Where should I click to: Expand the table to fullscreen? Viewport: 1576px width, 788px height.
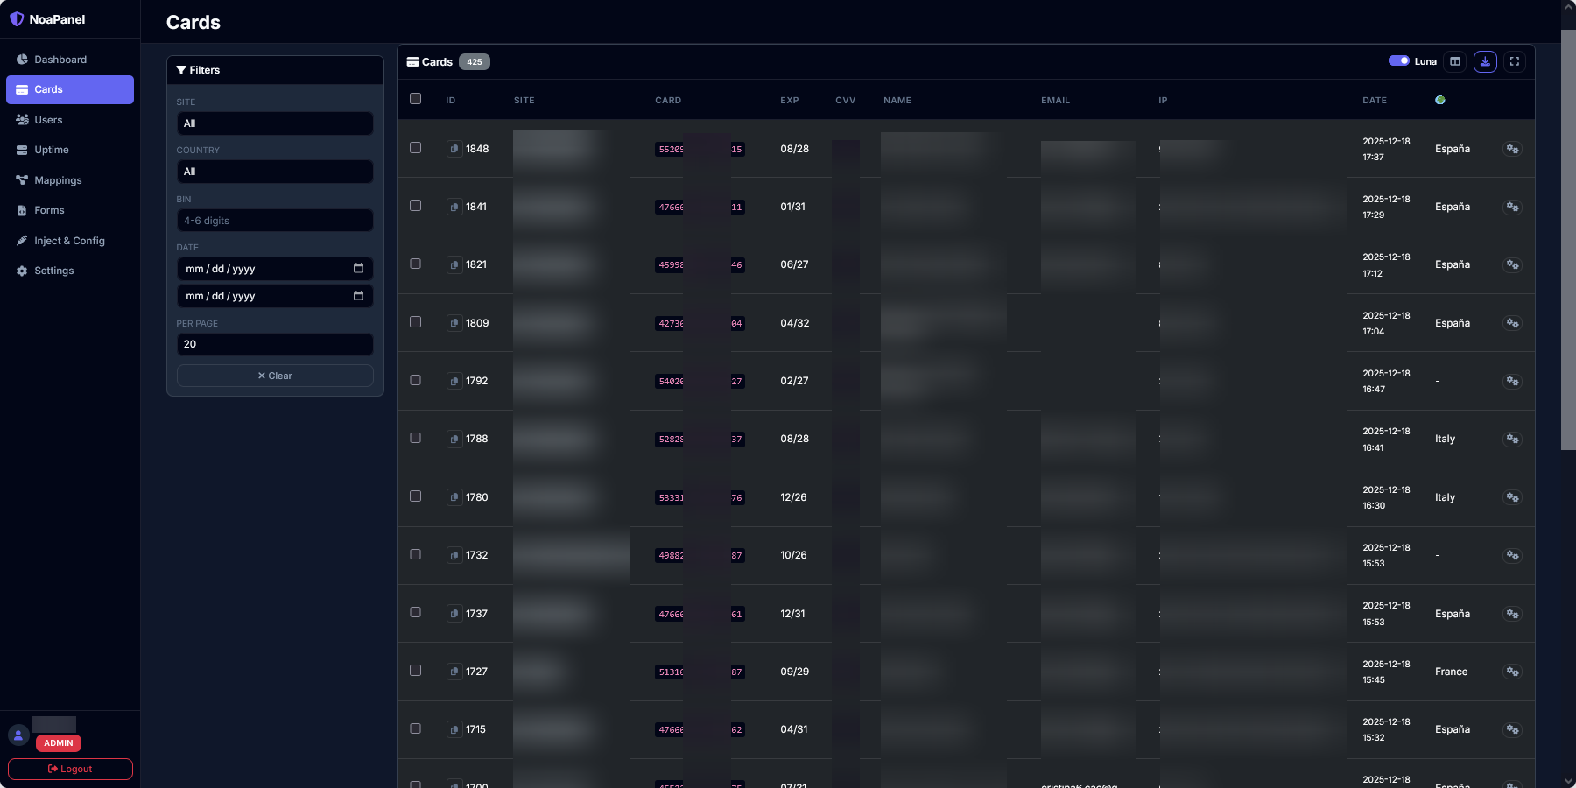(x=1515, y=61)
